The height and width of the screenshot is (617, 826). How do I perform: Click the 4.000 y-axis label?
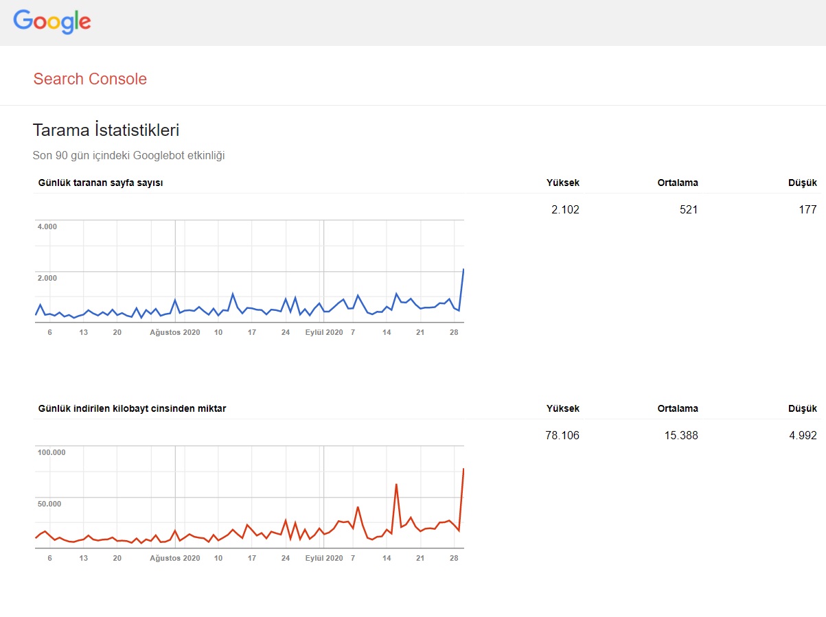point(47,226)
